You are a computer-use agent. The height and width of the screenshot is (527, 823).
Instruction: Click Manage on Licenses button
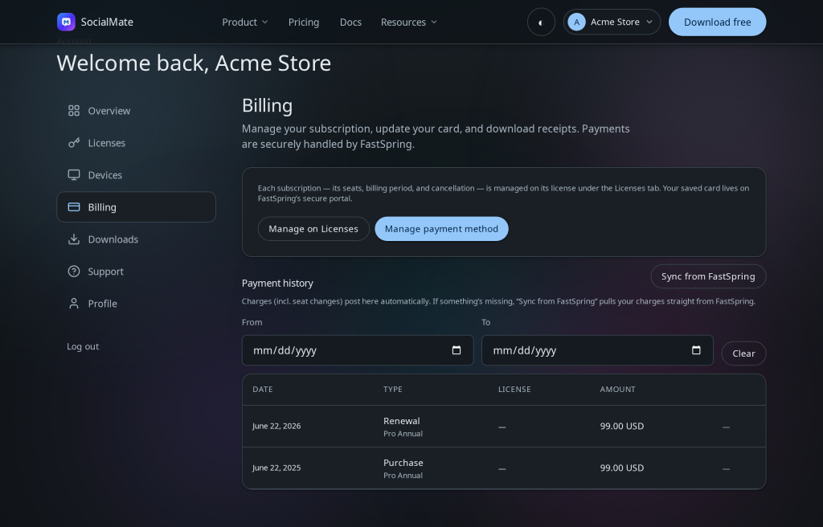(x=313, y=229)
